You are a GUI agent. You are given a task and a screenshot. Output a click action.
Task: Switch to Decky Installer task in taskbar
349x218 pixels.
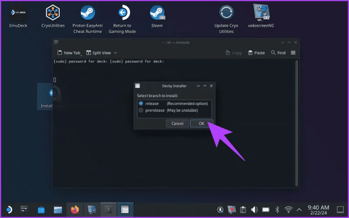[125, 210]
